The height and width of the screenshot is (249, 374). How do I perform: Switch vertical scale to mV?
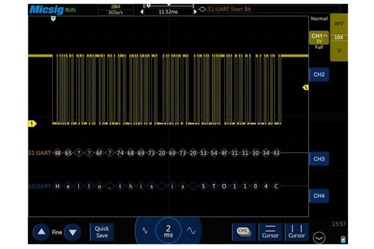(x=338, y=24)
